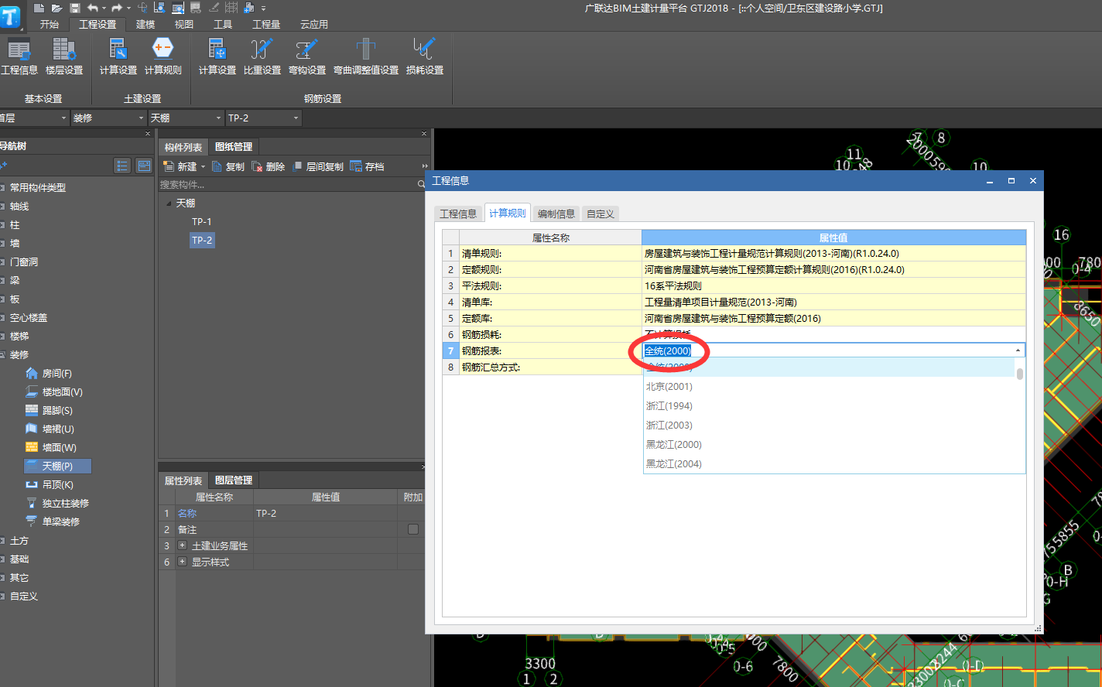Switch to the 工程量 ribbon tab
Image resolution: width=1102 pixels, height=687 pixels.
click(266, 24)
